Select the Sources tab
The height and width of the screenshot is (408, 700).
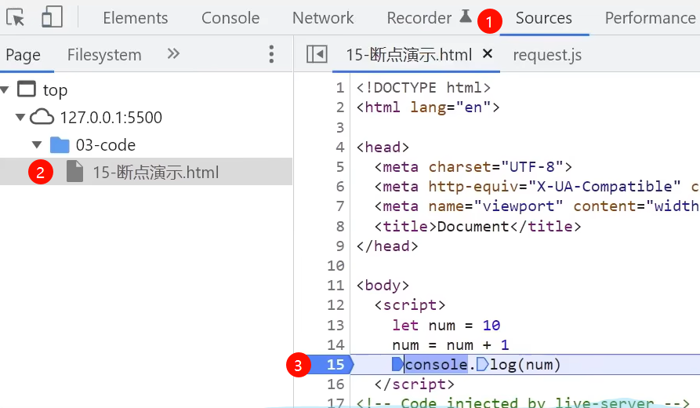coord(544,18)
